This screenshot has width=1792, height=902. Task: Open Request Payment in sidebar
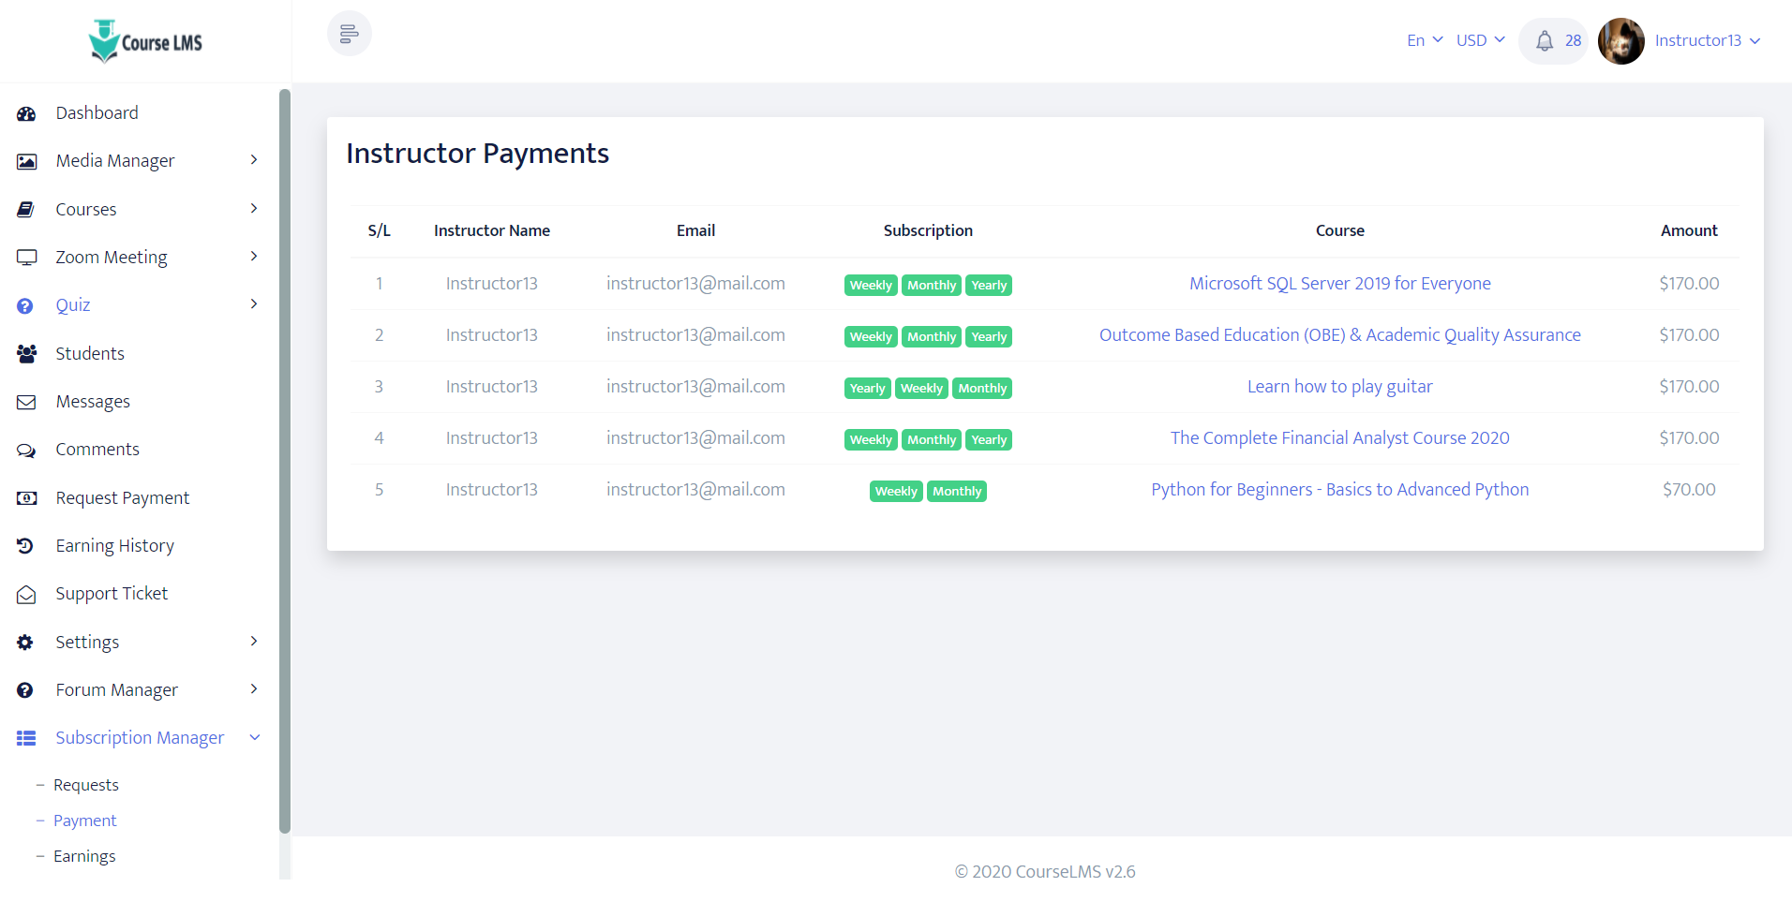[123, 498]
